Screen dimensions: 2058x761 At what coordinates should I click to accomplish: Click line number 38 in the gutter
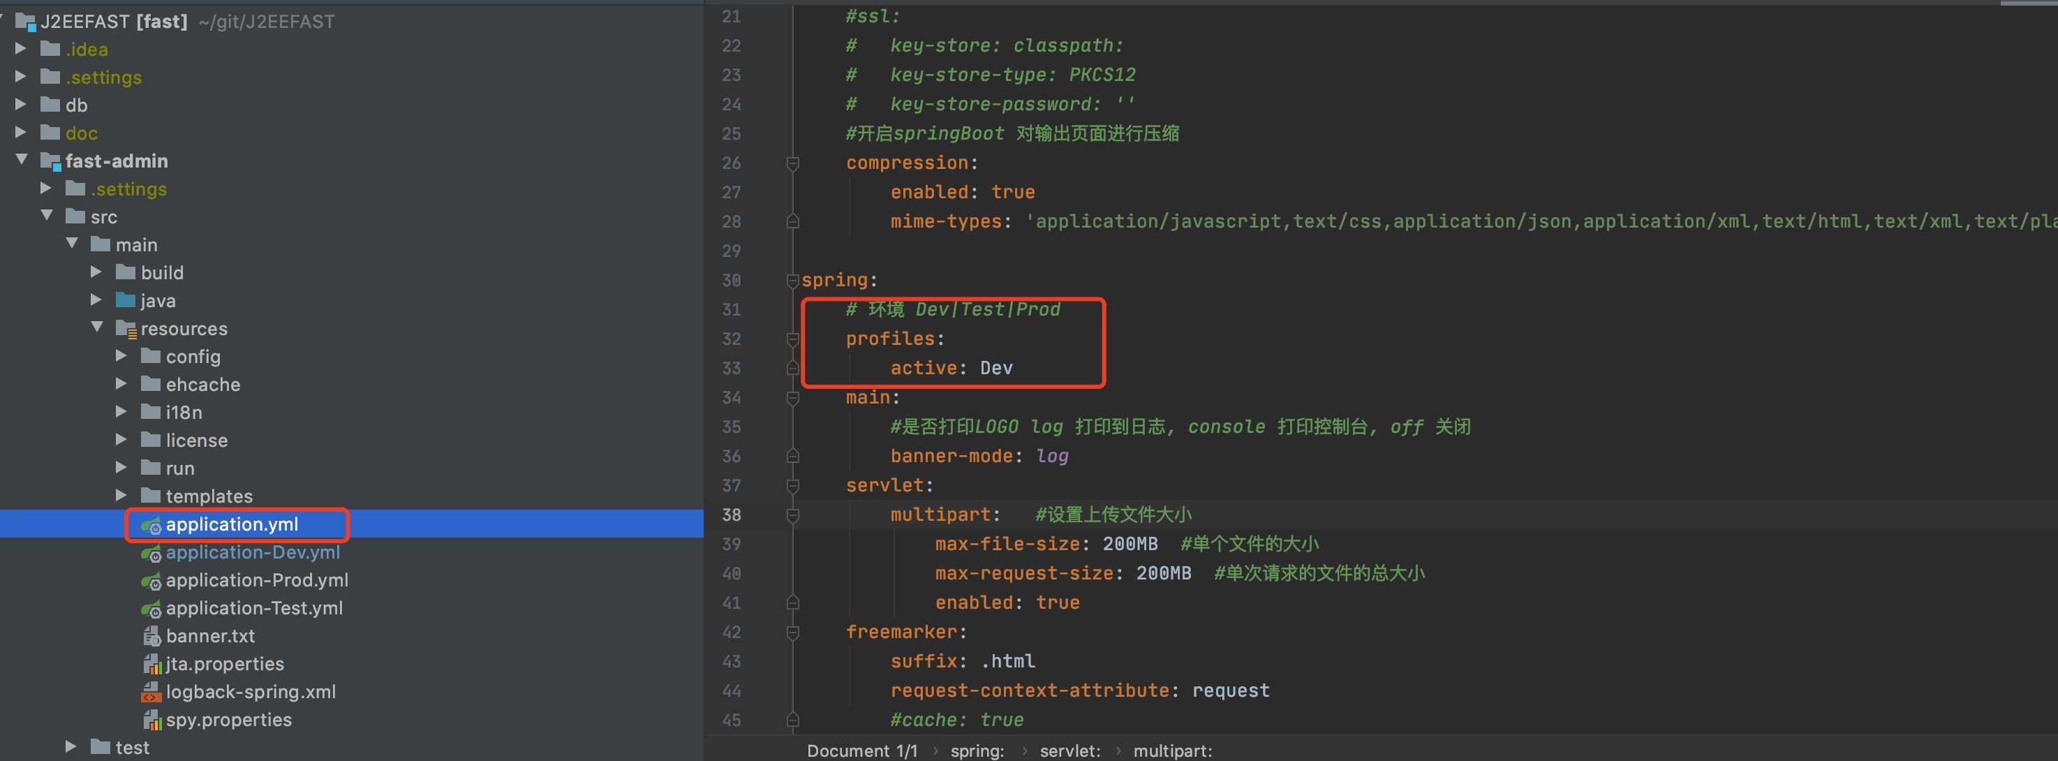pyautogui.click(x=731, y=515)
